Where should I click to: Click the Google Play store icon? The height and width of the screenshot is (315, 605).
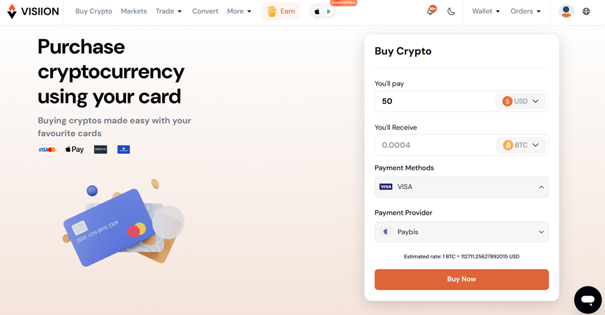point(329,12)
